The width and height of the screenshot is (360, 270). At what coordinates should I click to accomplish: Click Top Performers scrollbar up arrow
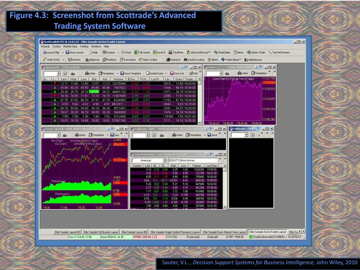(225, 166)
